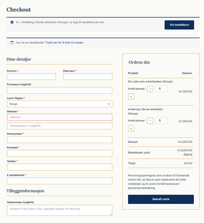
Task: Increase seats for Din rolle som arbeidstaker
Action: point(131,97)
